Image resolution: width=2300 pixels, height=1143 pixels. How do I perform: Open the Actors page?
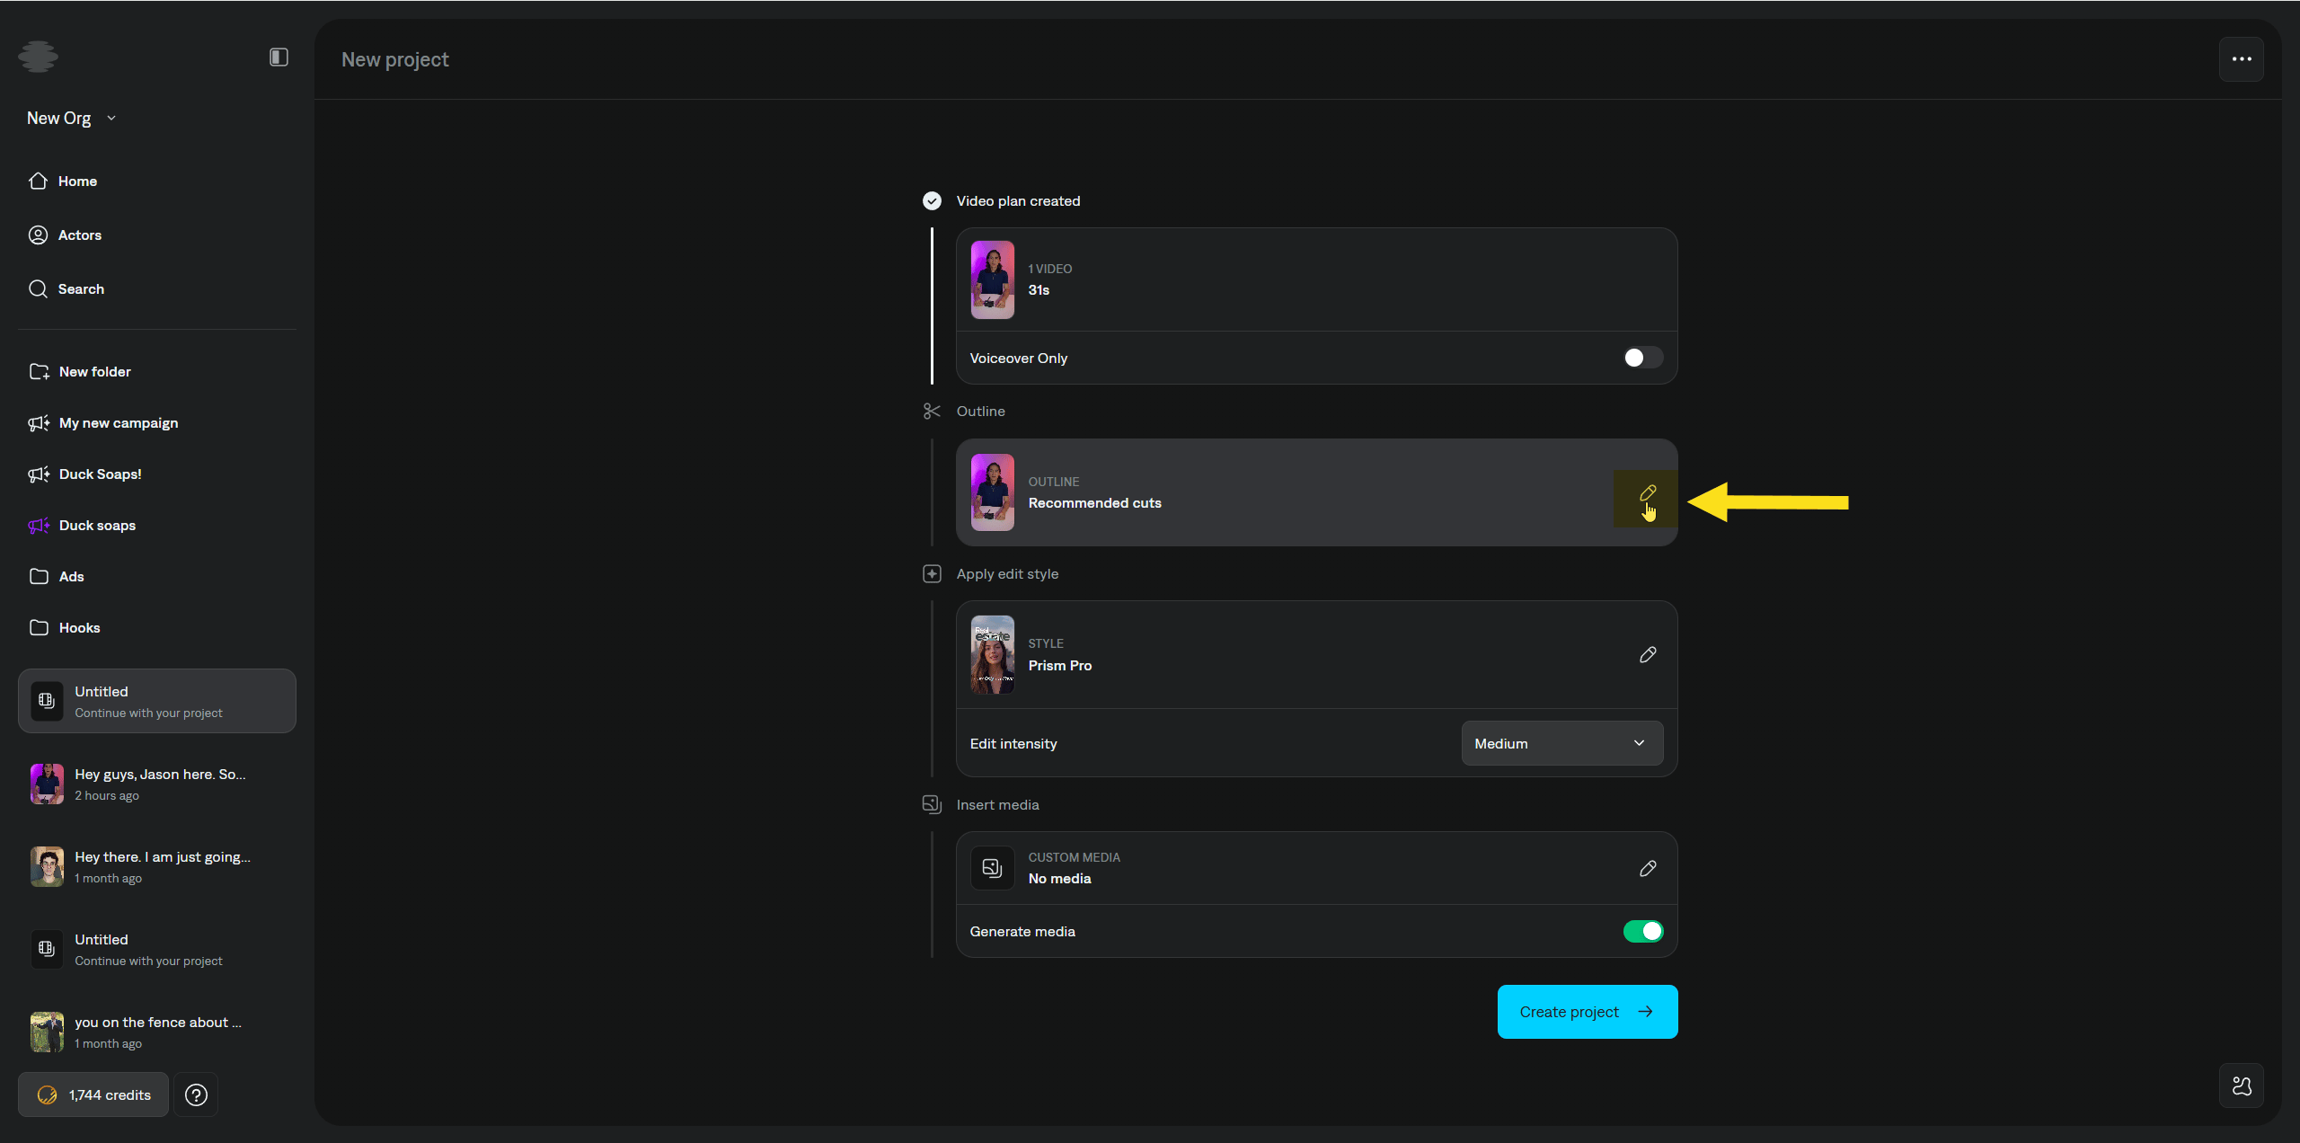tap(156, 235)
